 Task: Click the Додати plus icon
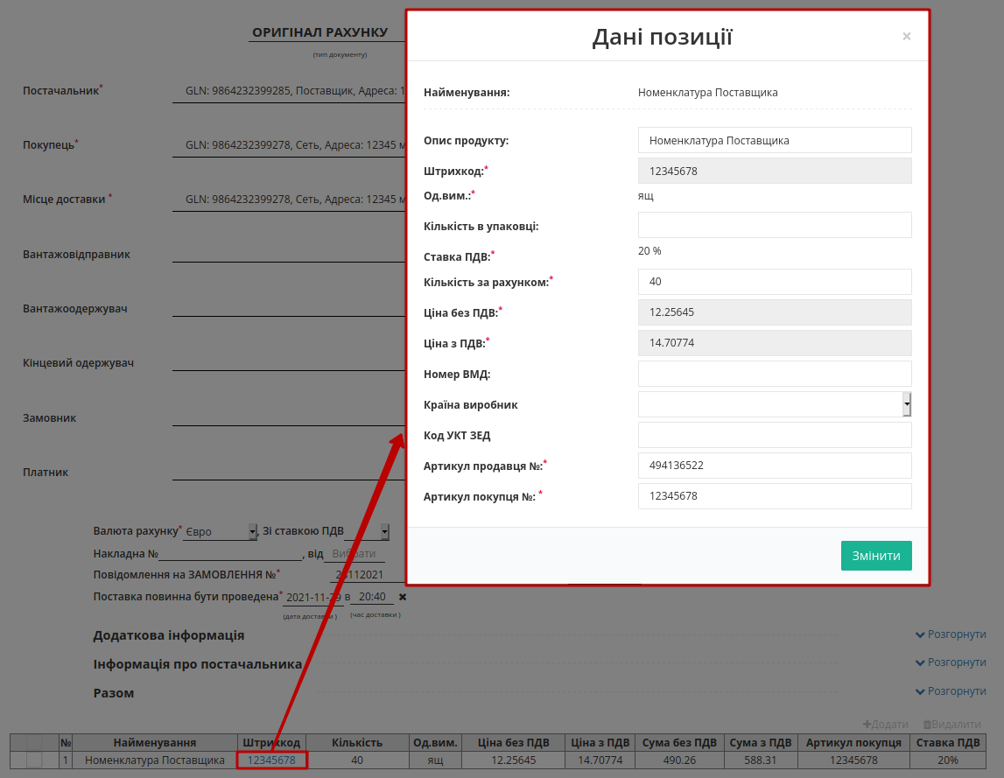867,725
